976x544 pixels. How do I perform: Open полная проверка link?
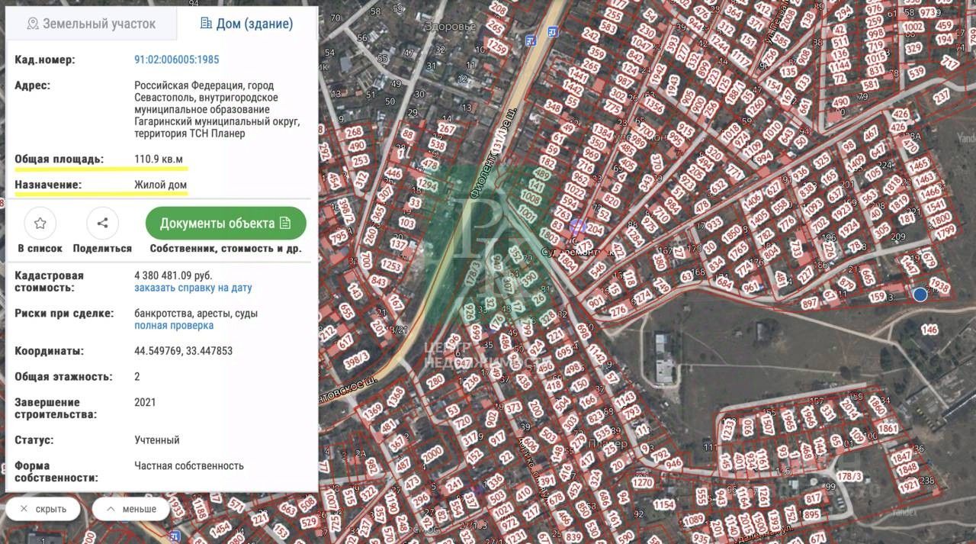tap(174, 326)
